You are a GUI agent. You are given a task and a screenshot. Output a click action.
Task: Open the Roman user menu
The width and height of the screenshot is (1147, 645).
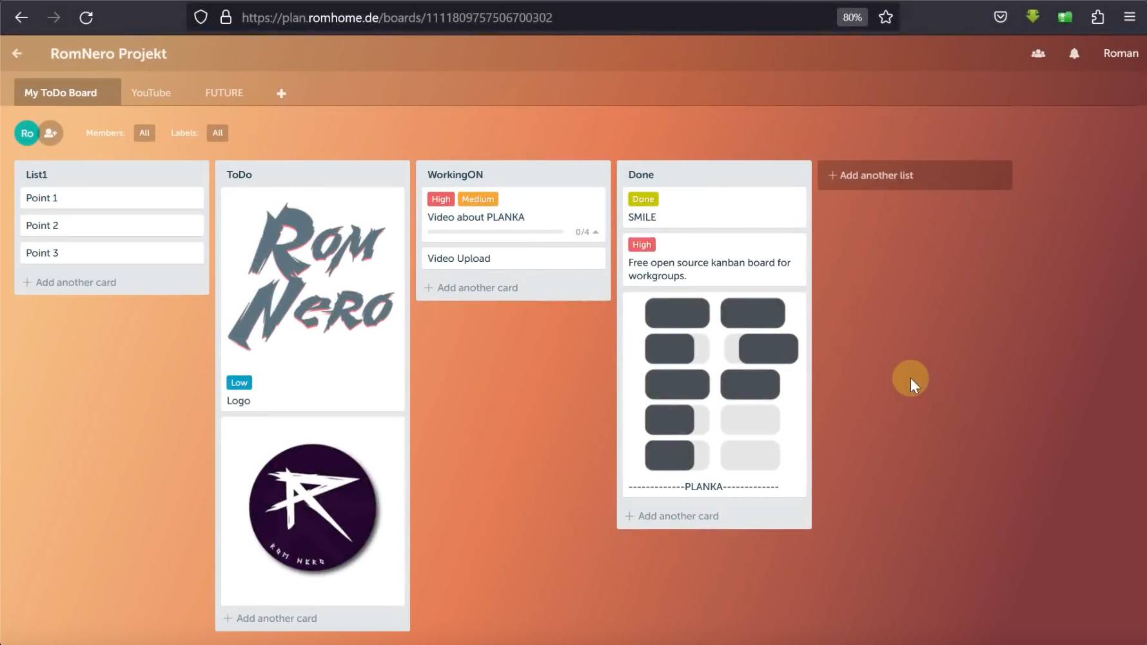click(1121, 54)
